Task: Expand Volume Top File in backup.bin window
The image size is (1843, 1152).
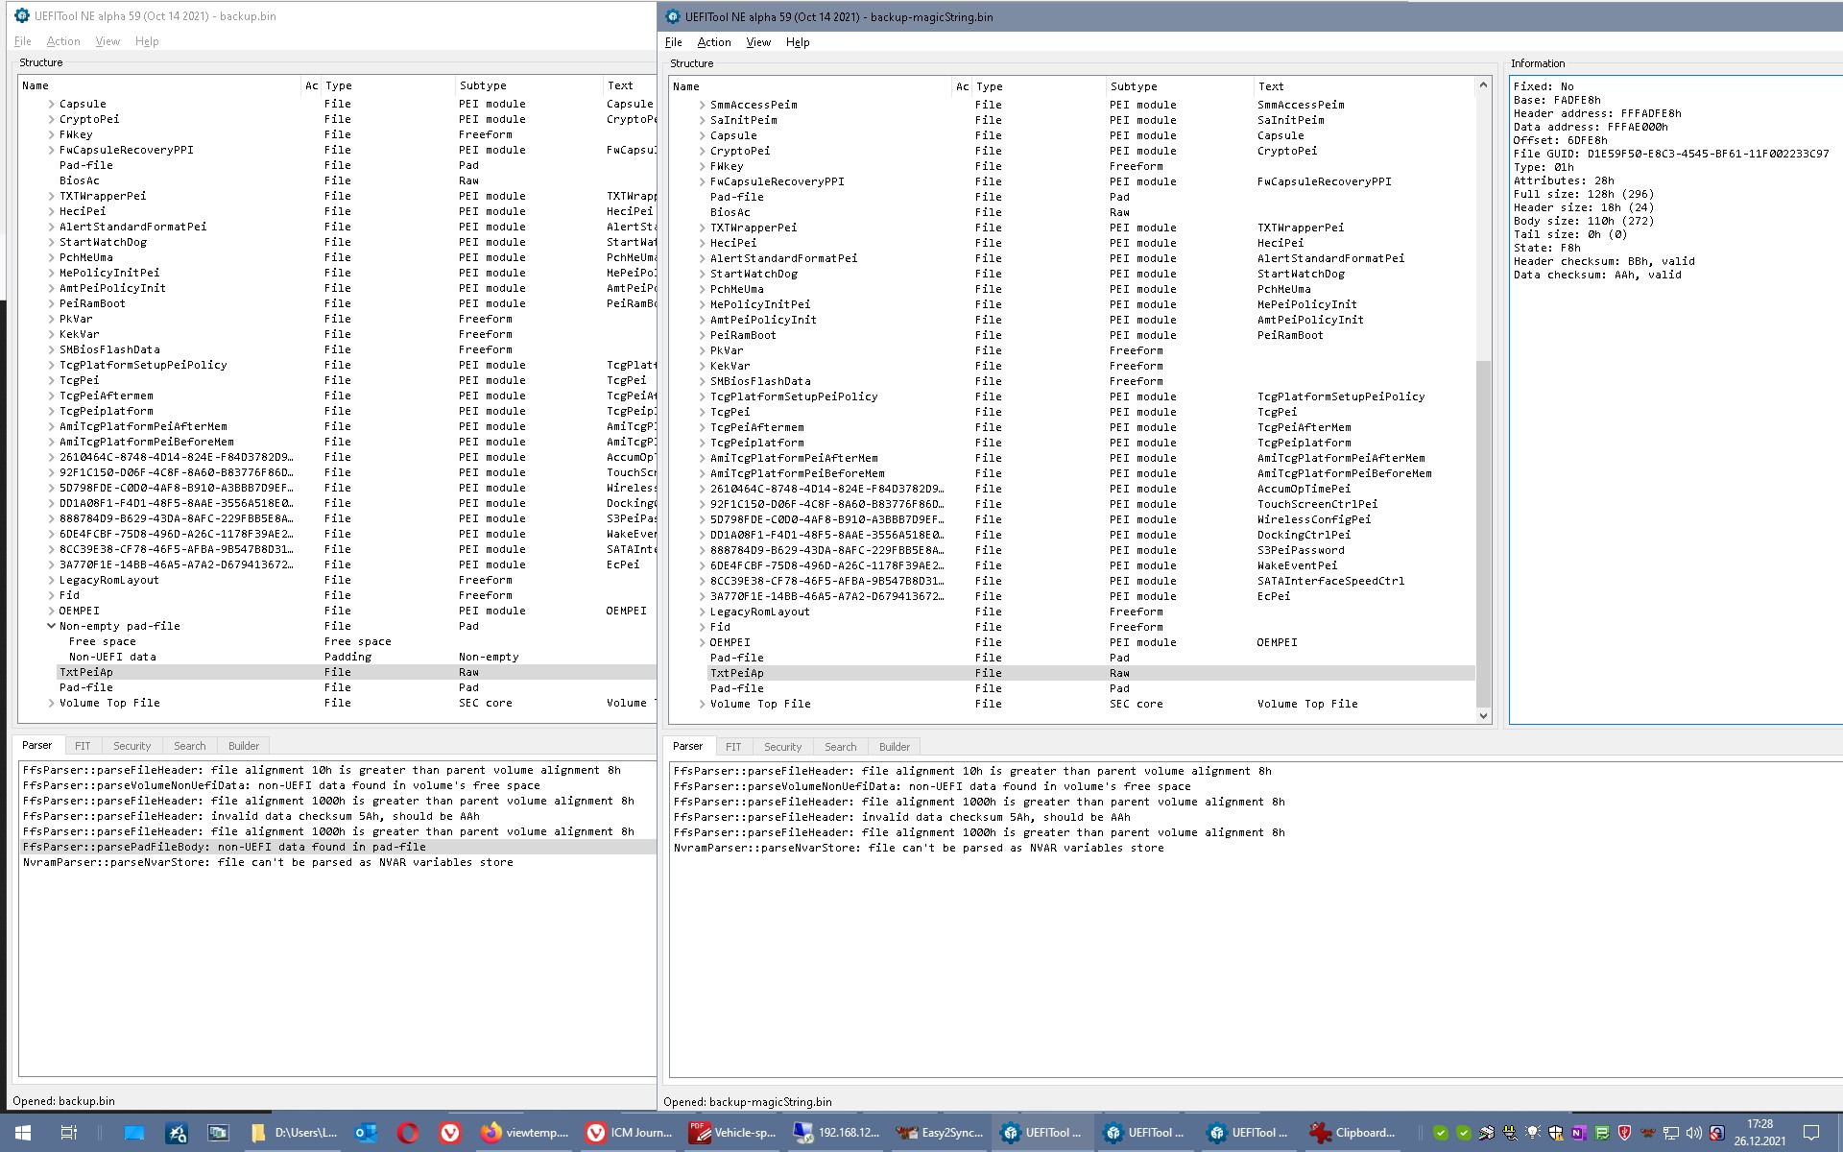Action: [51, 703]
